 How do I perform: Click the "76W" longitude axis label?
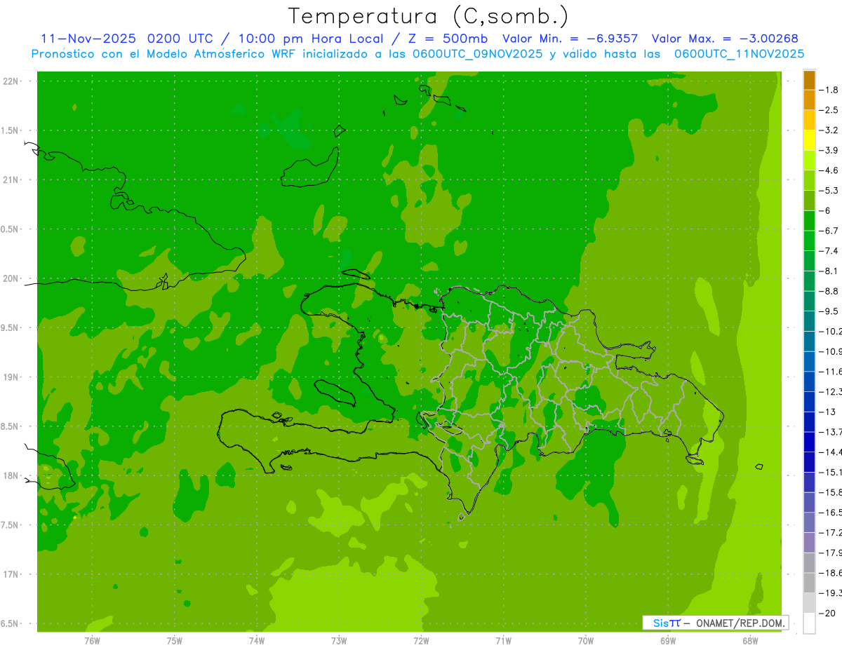point(92,641)
